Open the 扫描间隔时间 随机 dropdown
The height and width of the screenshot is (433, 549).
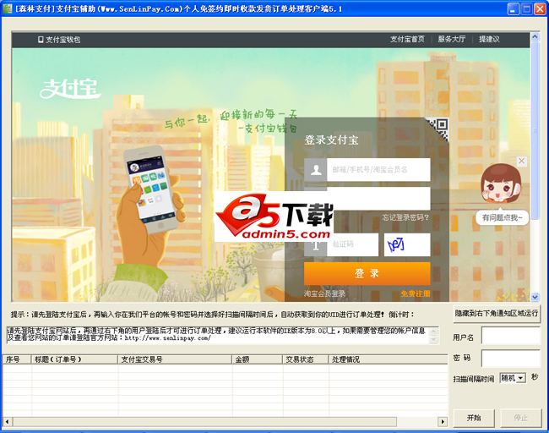tap(513, 378)
